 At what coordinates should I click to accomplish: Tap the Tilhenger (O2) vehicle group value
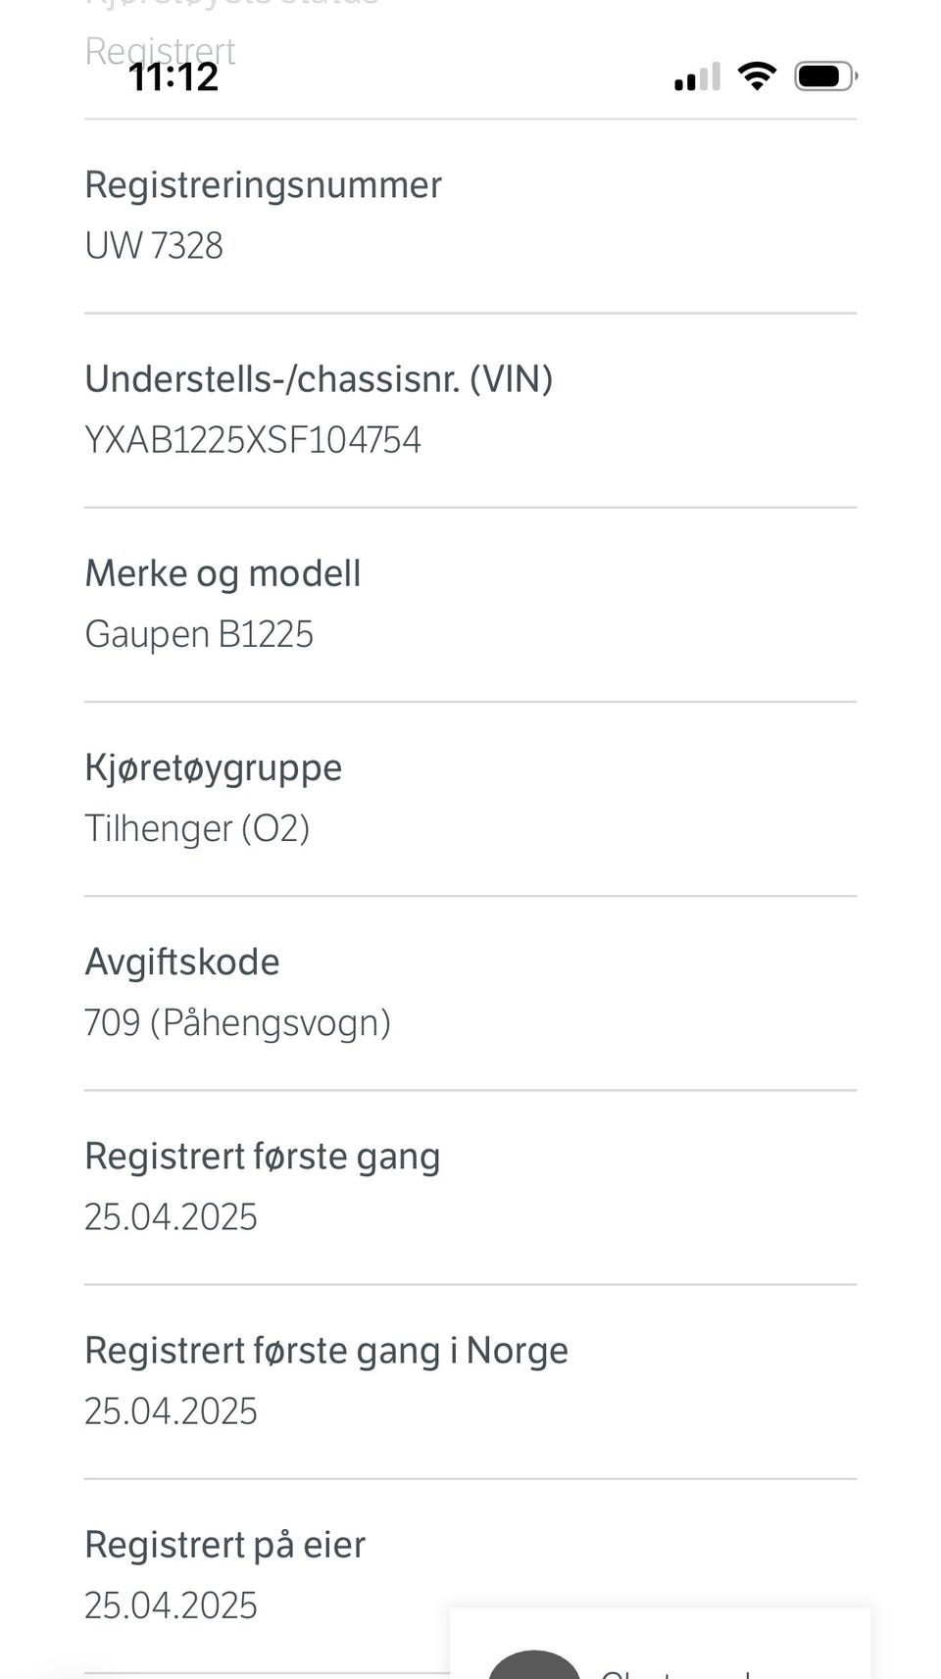coord(197,829)
